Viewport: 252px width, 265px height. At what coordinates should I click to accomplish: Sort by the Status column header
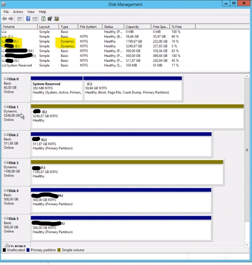click(x=113, y=27)
